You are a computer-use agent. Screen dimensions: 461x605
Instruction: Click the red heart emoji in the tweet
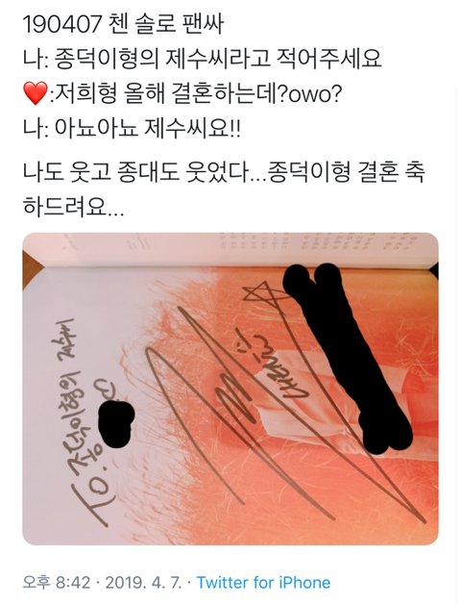(x=35, y=93)
